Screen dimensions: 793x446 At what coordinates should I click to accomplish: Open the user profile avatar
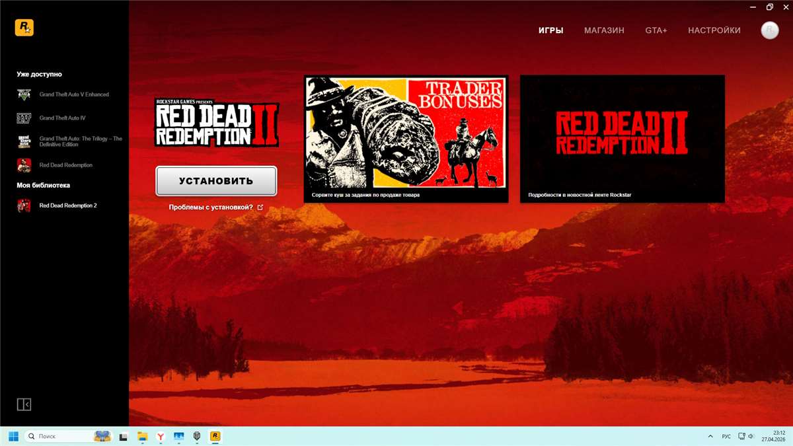point(770,30)
